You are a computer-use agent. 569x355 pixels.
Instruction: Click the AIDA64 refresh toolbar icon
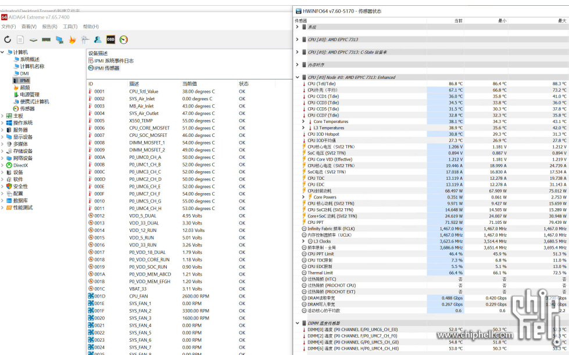(8, 39)
